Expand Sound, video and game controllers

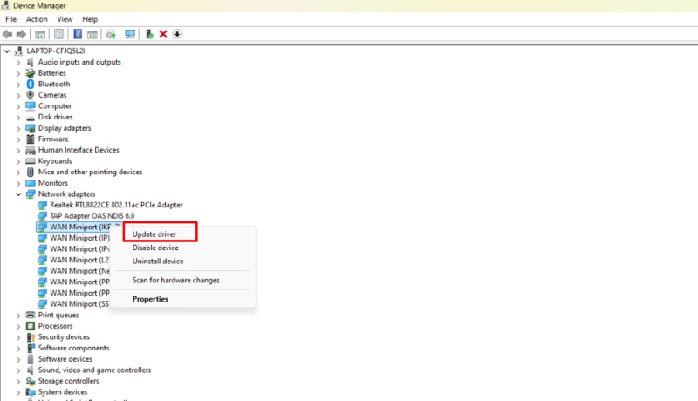coord(19,370)
